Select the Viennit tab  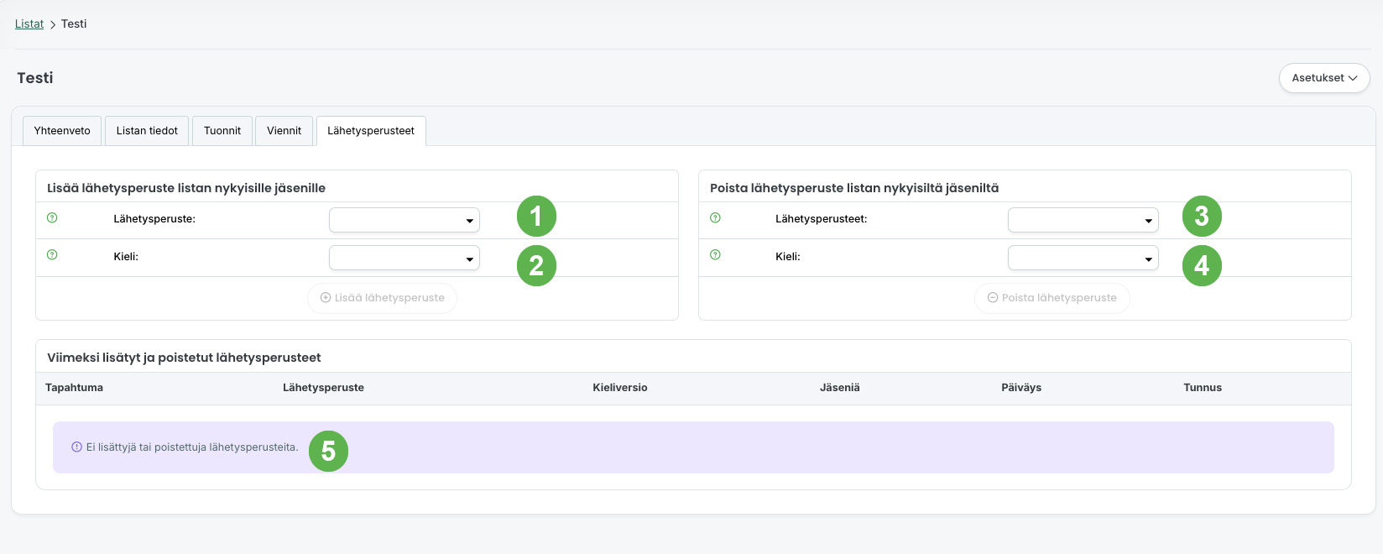(x=284, y=131)
